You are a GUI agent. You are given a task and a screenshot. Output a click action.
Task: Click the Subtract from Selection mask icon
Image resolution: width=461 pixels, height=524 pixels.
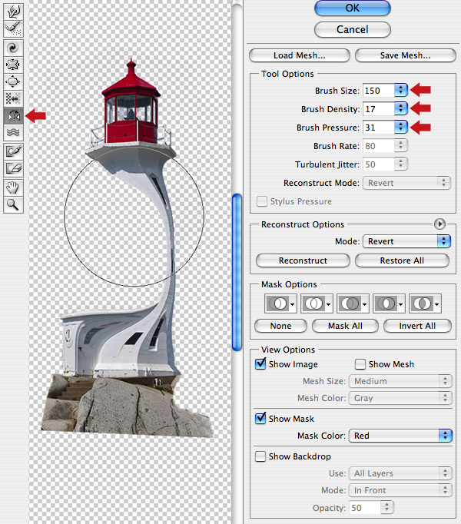coord(353,303)
